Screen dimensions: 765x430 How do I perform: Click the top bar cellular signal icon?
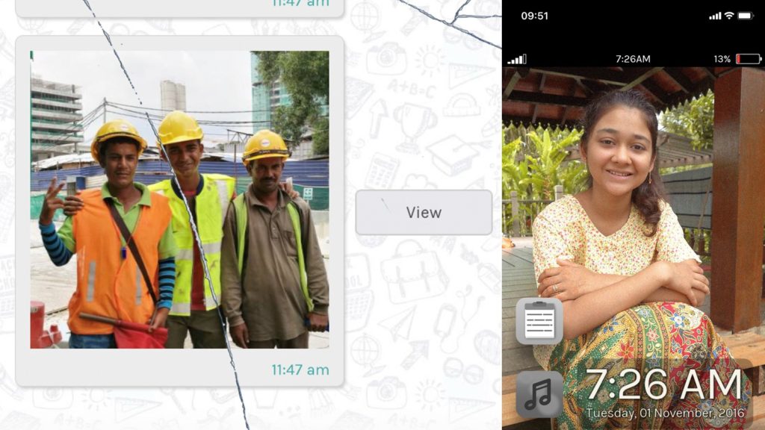tap(715, 16)
